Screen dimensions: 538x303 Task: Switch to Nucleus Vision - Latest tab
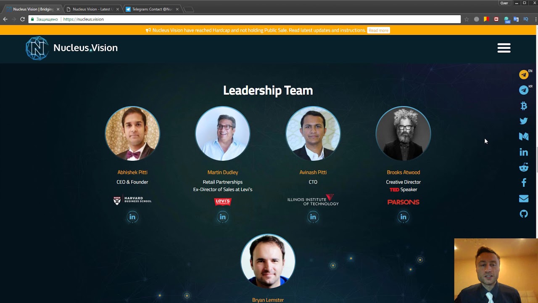tap(93, 9)
